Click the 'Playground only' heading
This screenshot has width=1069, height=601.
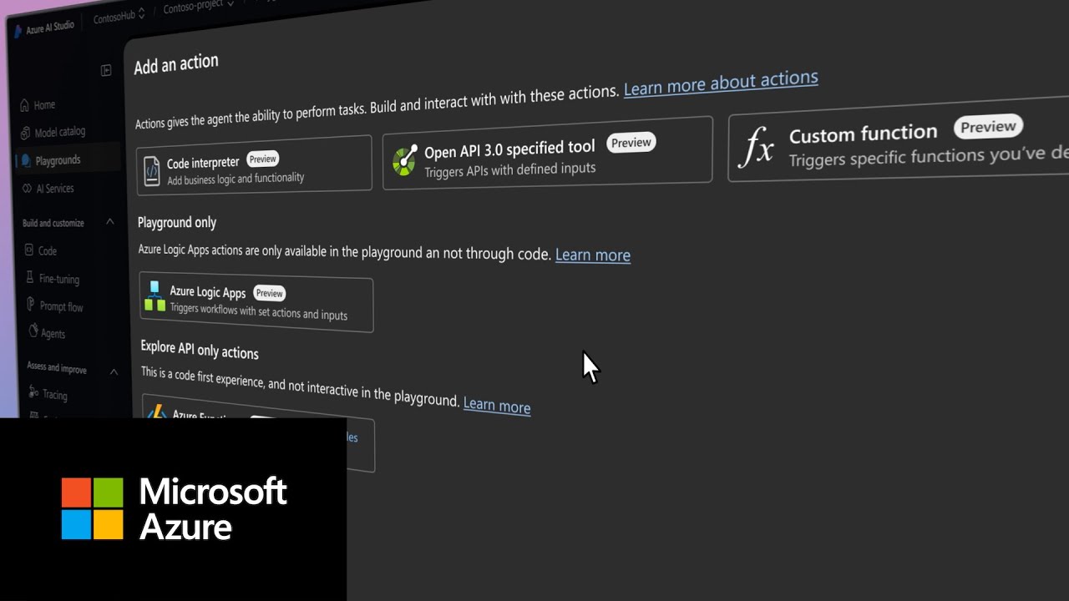177,222
